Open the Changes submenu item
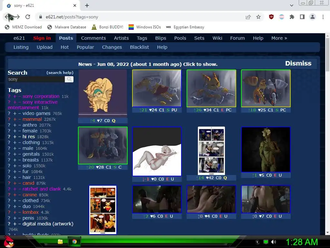 pos(112,47)
